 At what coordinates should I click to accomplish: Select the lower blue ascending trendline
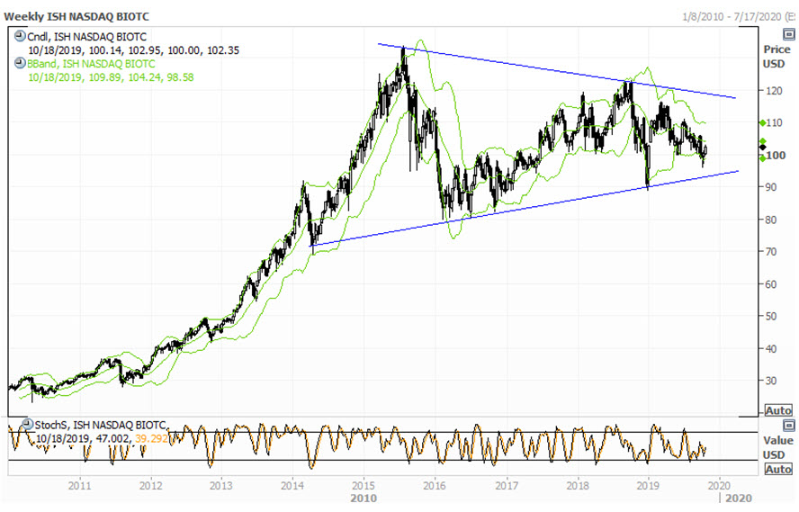pos(524,209)
